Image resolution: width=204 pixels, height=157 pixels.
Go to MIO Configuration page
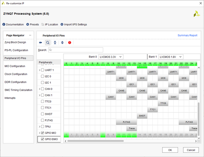pos(15,66)
